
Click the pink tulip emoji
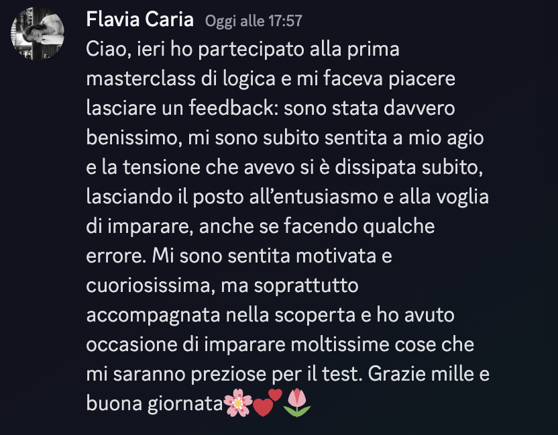tap(297, 403)
